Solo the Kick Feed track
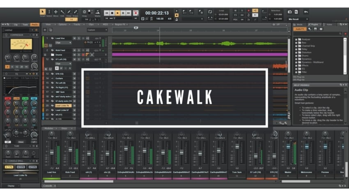 (x=79, y=50)
